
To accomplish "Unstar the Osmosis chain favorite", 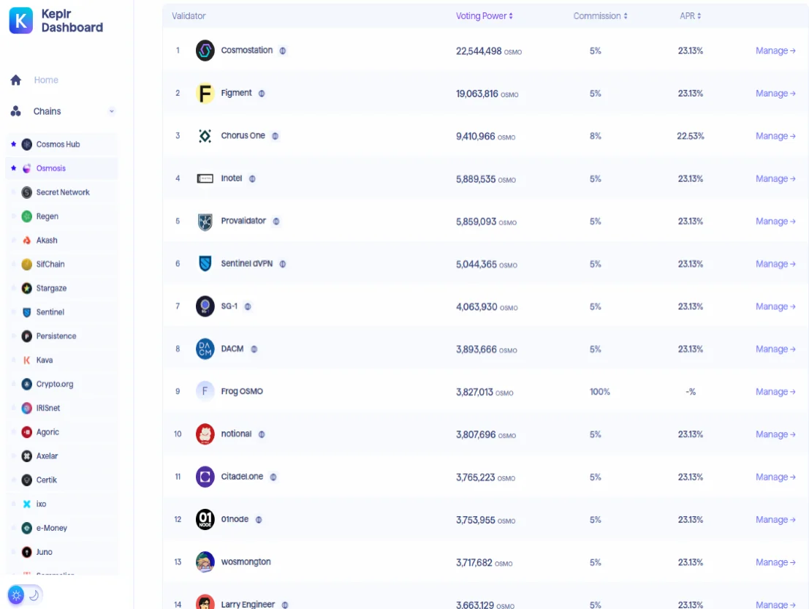I will (13, 168).
